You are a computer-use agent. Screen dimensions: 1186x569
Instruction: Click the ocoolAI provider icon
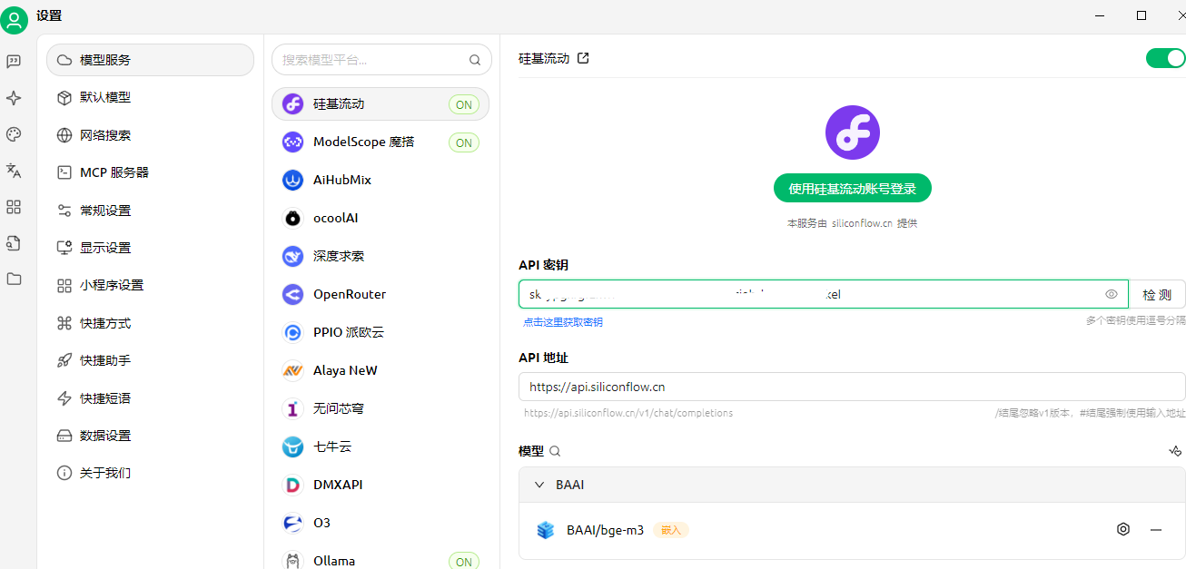pyautogui.click(x=292, y=218)
